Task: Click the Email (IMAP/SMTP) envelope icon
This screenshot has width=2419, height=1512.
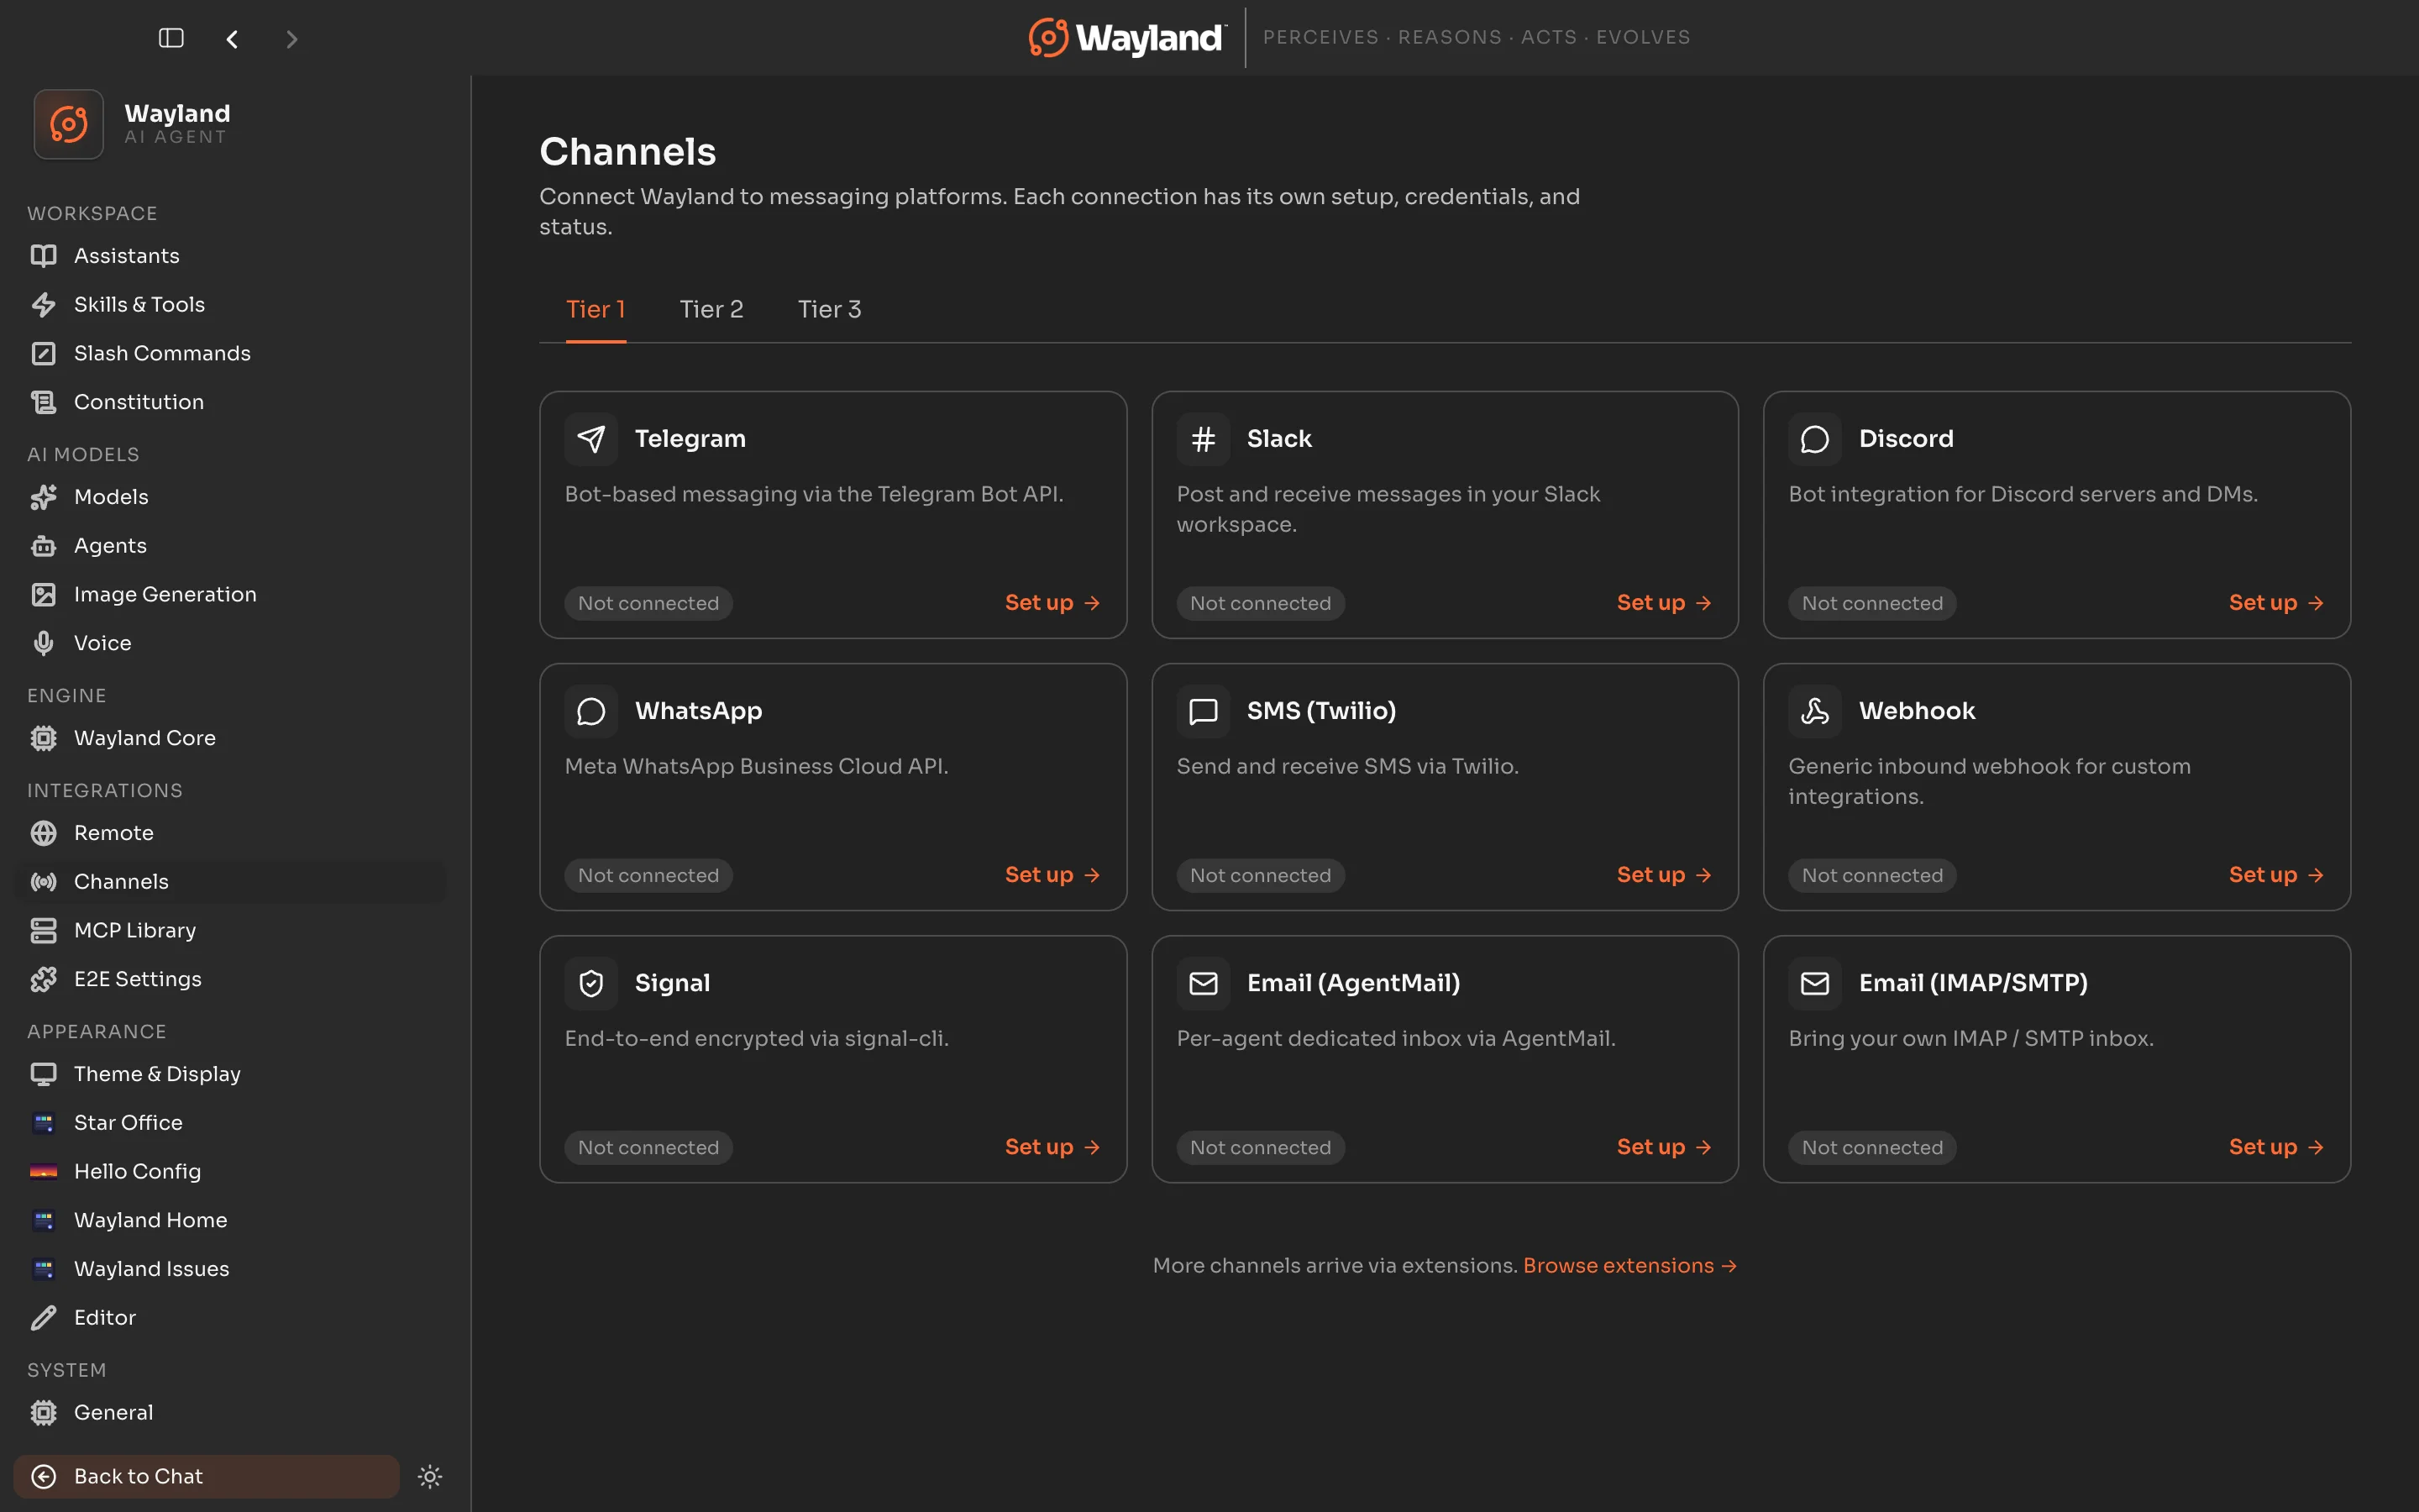Action: [1814, 983]
